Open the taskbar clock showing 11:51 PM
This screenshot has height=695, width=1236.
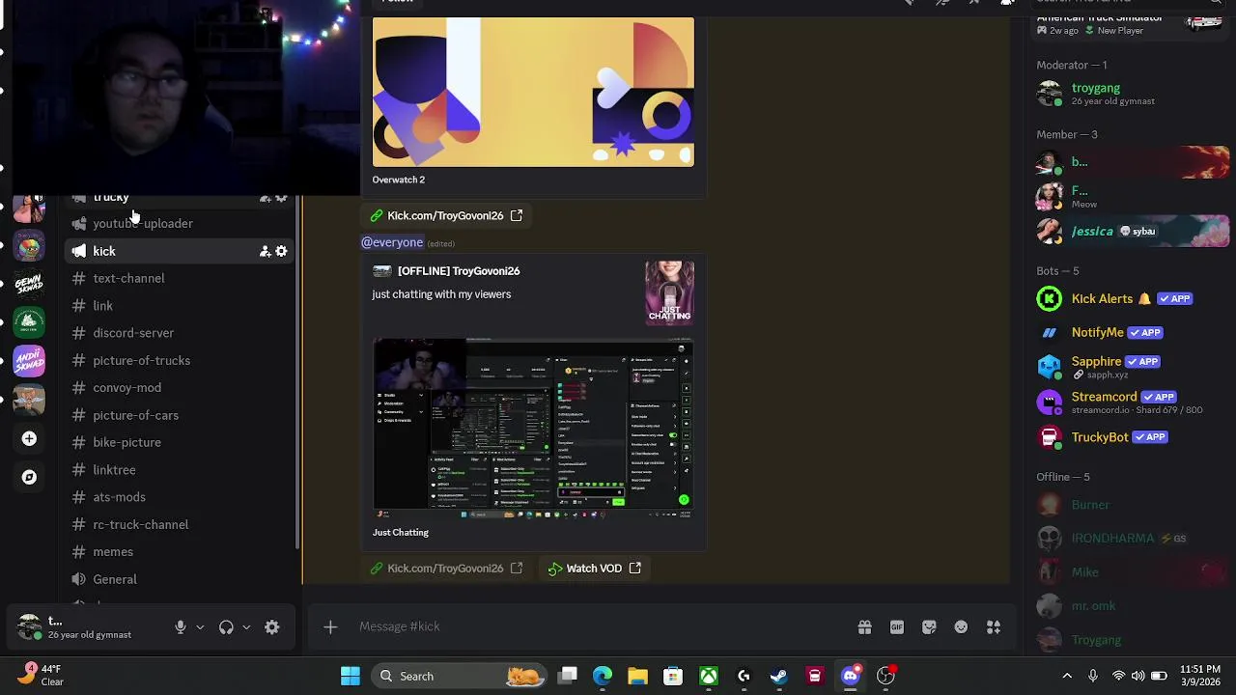(1199, 676)
